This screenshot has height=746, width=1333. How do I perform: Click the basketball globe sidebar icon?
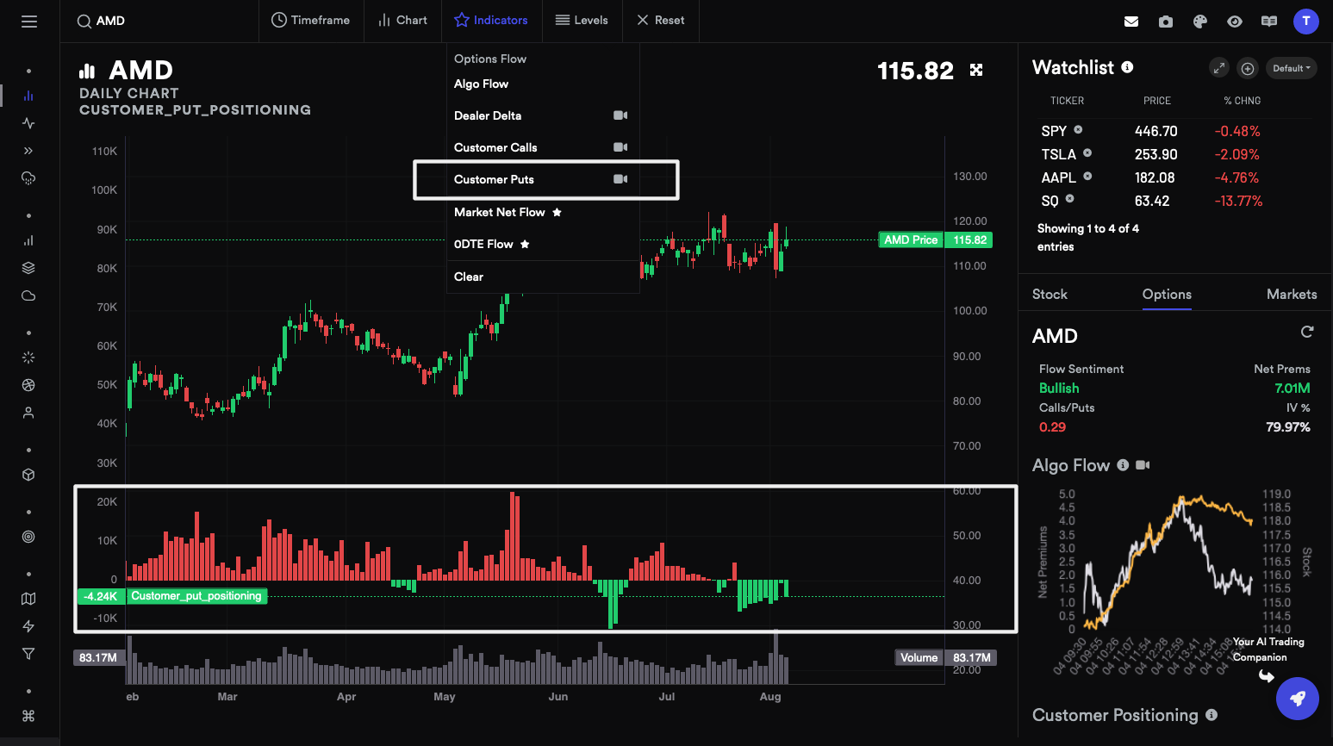pyautogui.click(x=28, y=385)
